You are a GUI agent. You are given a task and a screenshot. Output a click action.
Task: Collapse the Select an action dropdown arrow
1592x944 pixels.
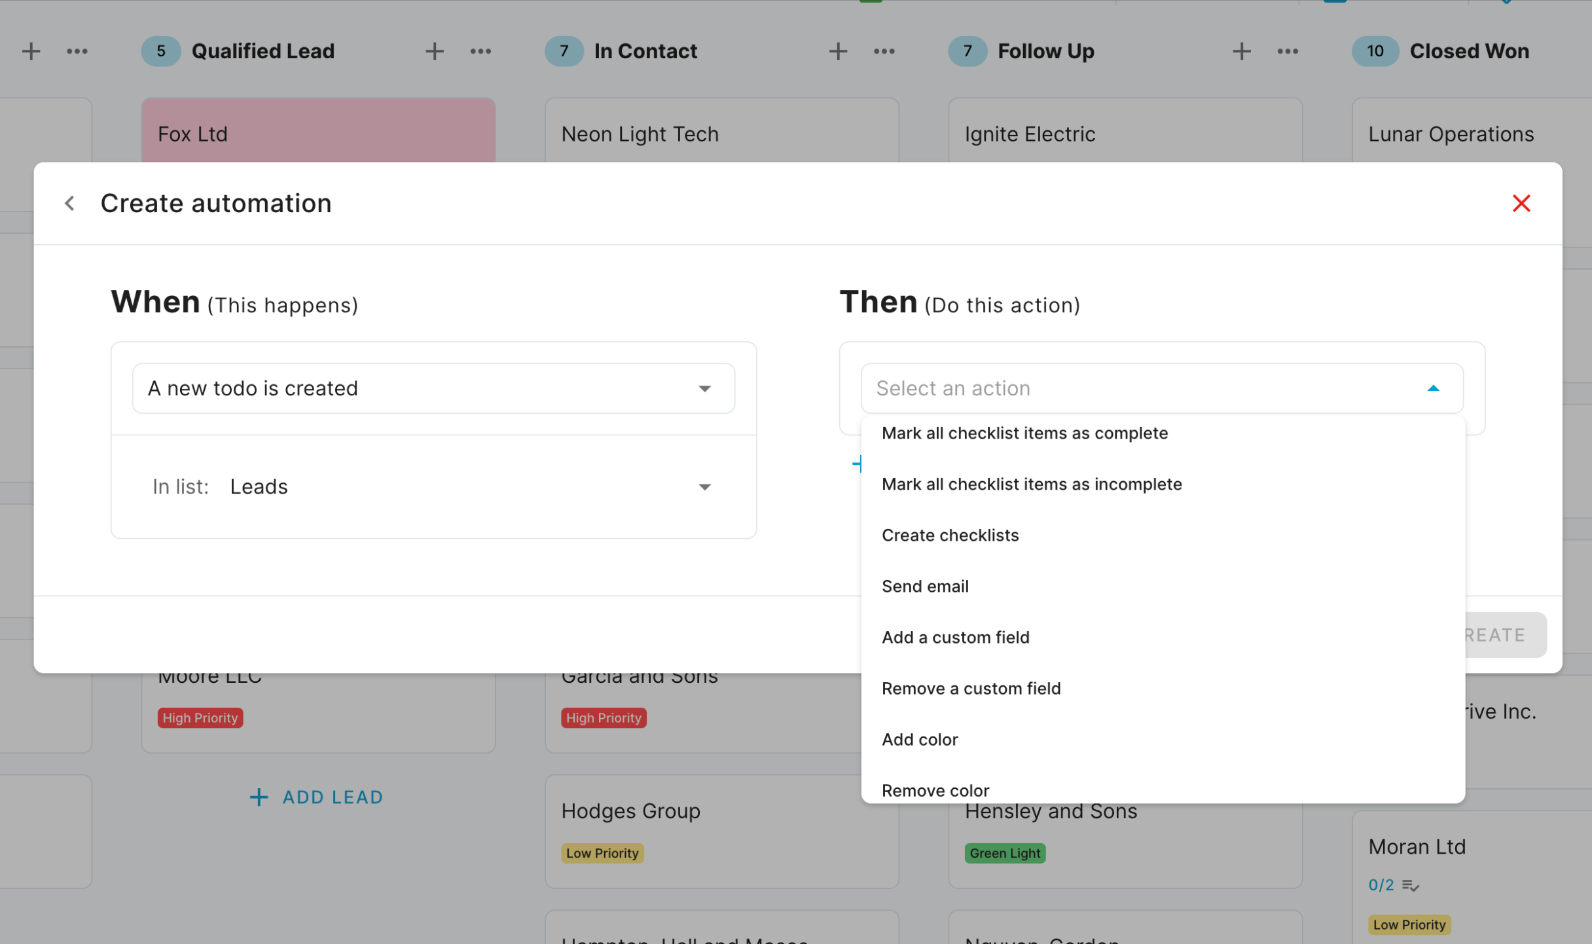pos(1433,388)
